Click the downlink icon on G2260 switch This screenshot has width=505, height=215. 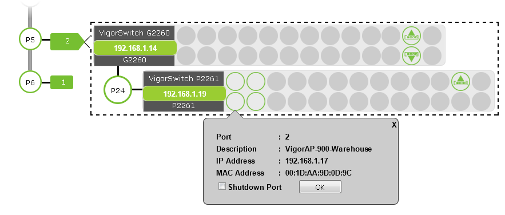411,55
